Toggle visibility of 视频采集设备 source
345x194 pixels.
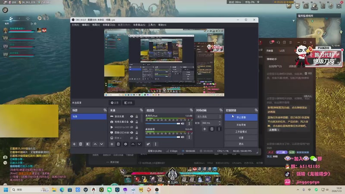pyautogui.click(x=132, y=122)
